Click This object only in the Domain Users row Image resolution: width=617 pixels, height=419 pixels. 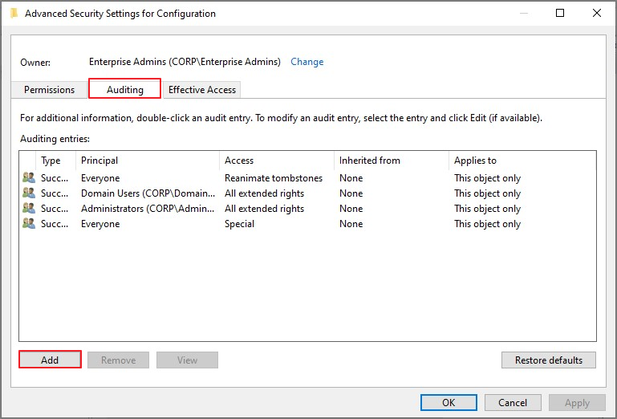coord(487,193)
